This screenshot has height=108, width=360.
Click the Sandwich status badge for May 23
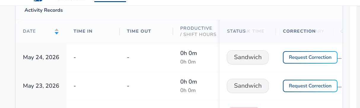pos(248,86)
